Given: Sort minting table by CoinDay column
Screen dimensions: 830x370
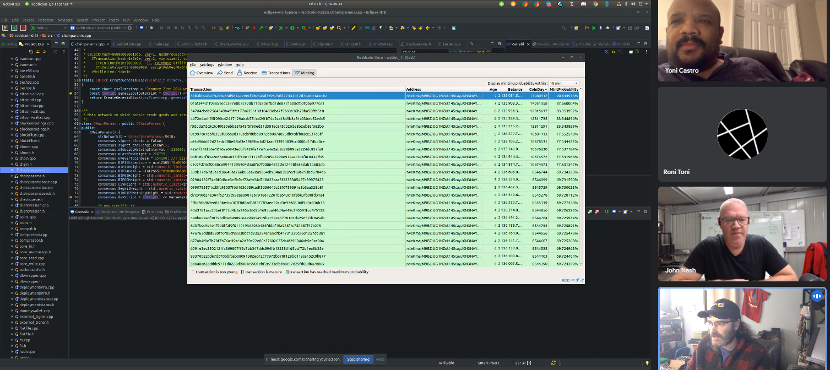Looking at the screenshot, I should [536, 89].
